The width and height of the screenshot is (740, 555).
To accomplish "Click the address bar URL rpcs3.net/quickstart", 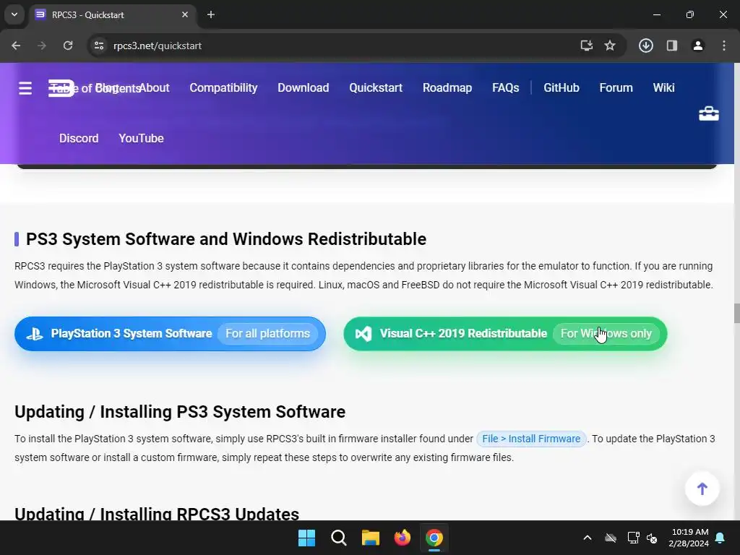I will pos(157,46).
